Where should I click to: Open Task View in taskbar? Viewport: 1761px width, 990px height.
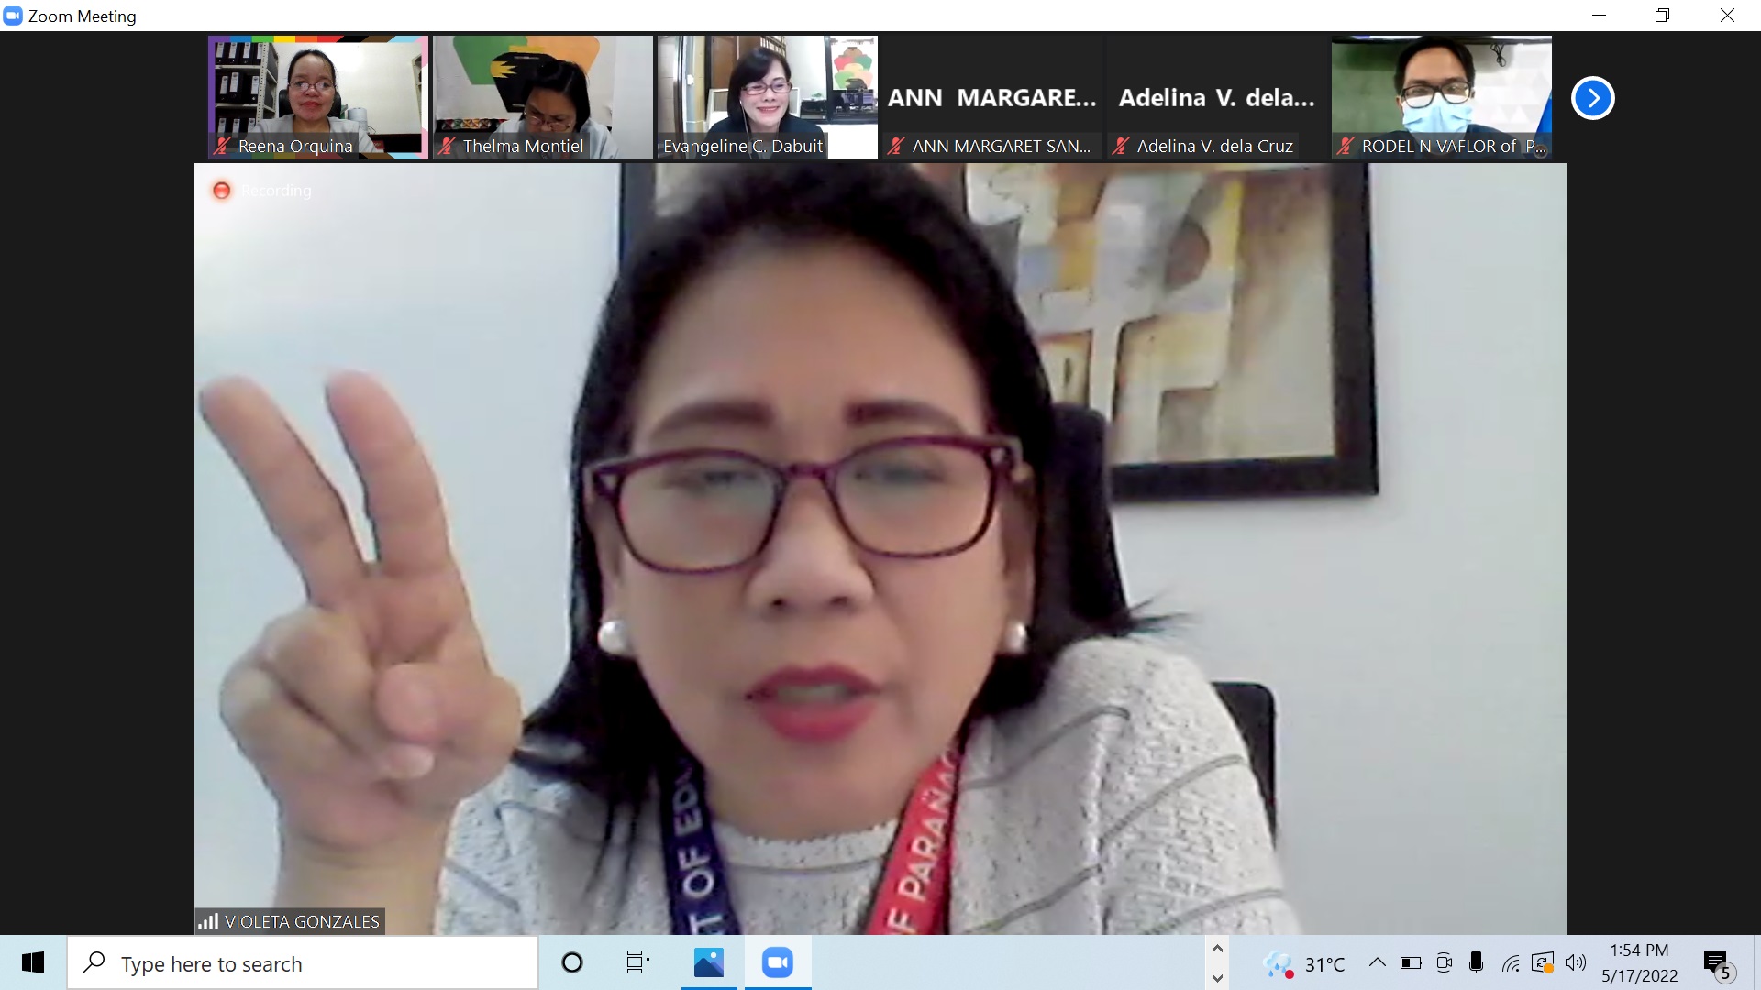pyautogui.click(x=637, y=962)
